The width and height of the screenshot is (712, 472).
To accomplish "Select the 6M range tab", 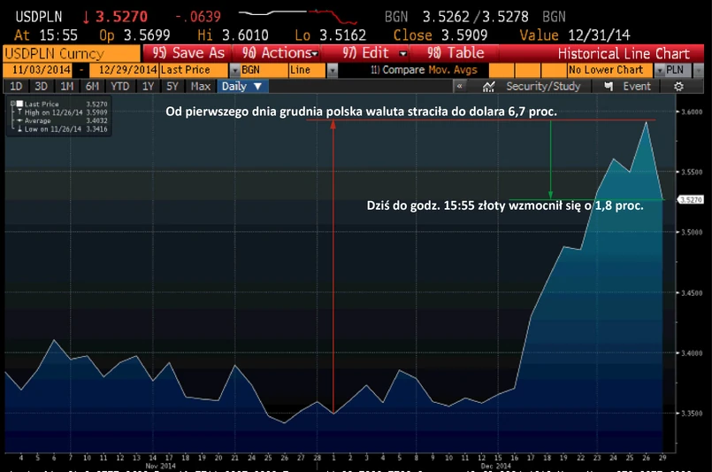I will click(92, 87).
